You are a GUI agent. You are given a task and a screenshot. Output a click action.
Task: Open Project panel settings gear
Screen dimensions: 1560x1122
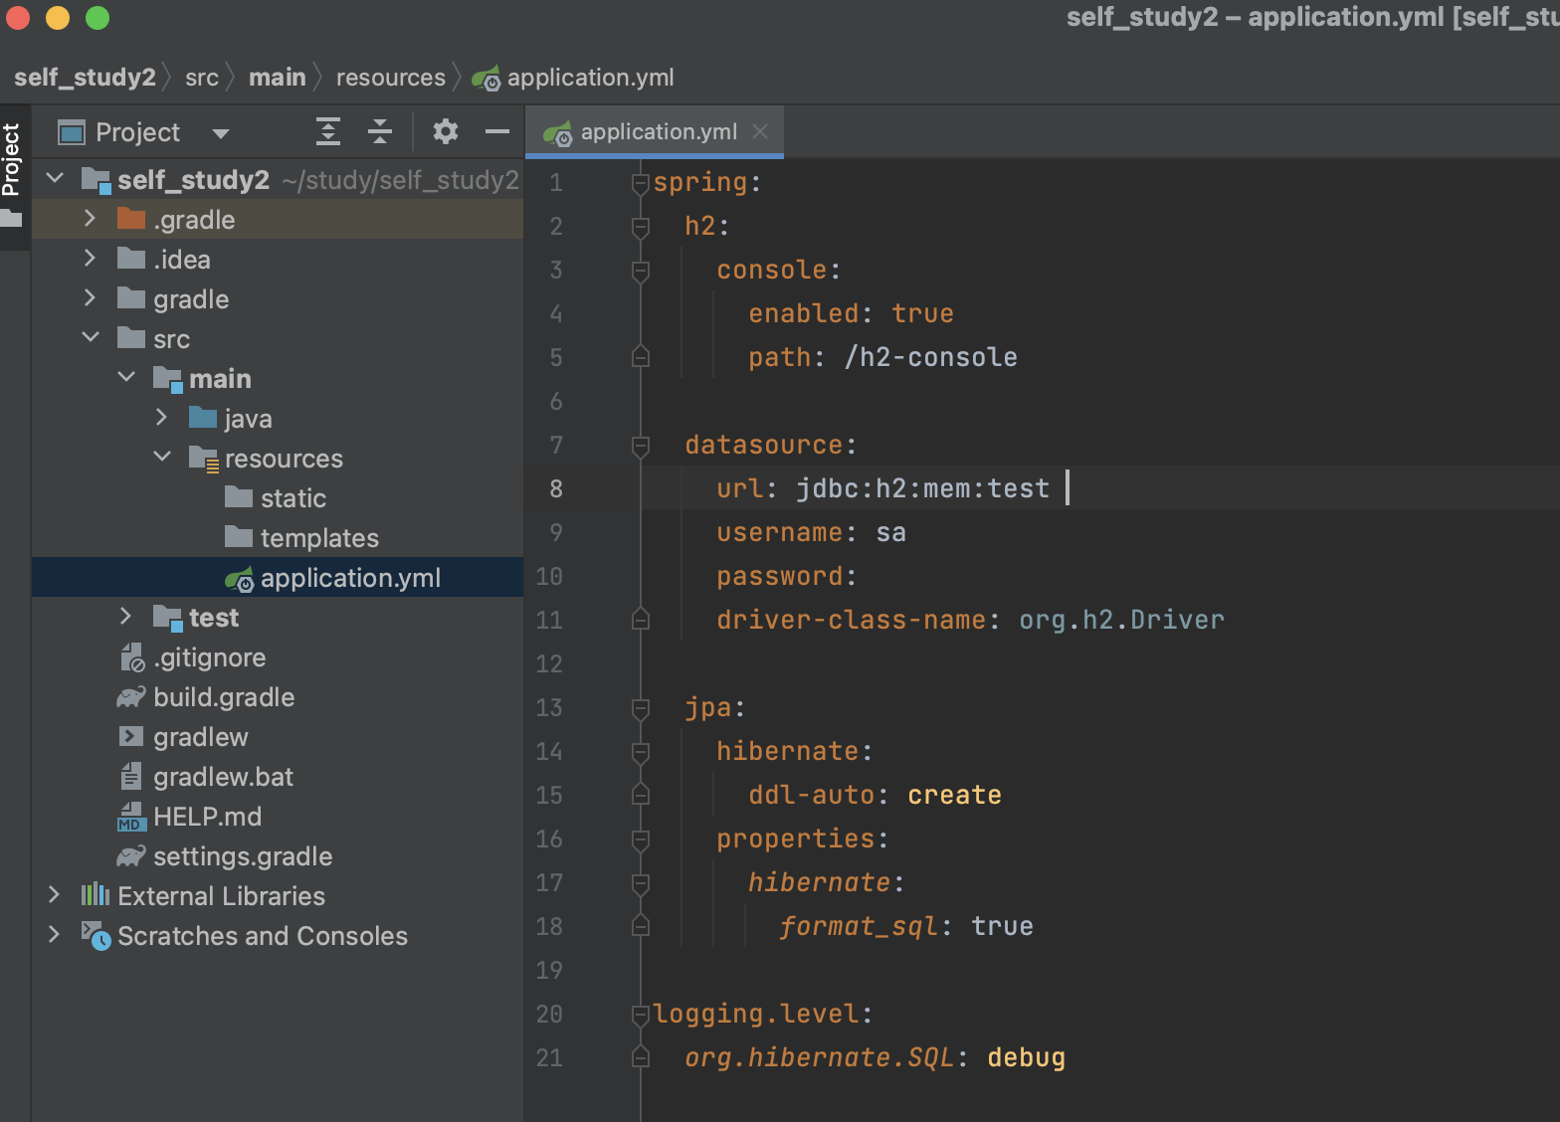pyautogui.click(x=446, y=131)
